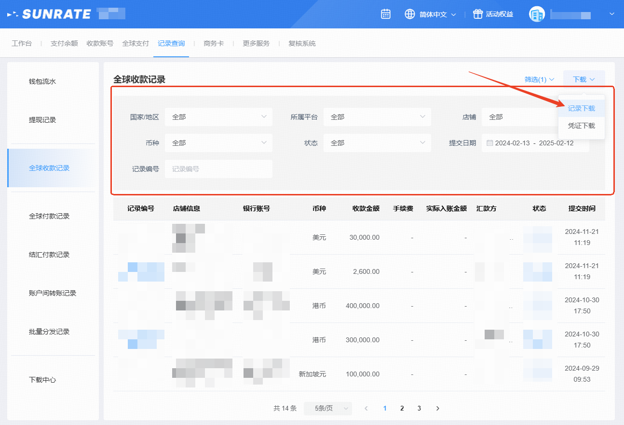Viewport: 624px width, 425px height.
Task: Click the user avatar icon
Action: (x=536, y=14)
